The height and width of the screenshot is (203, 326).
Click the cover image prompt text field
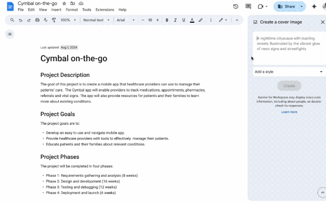coord(289,48)
